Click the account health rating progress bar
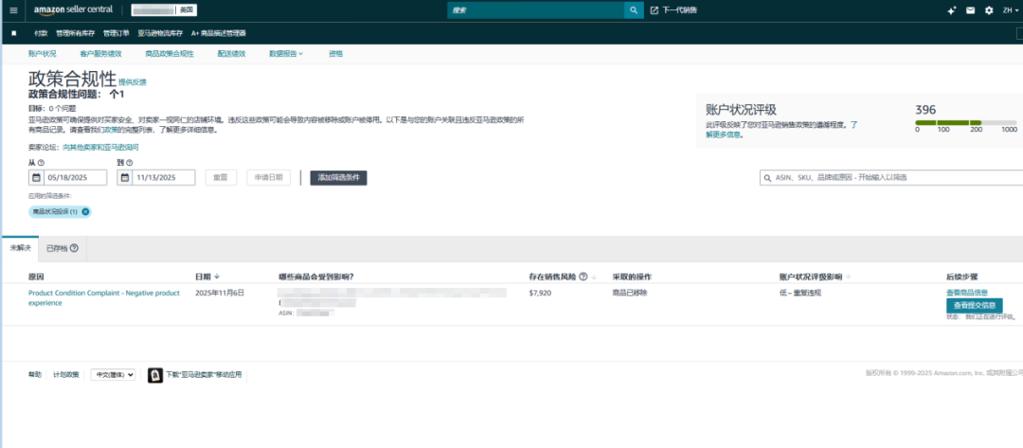 (965, 122)
